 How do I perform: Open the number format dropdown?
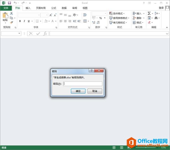(x=105, y=14)
